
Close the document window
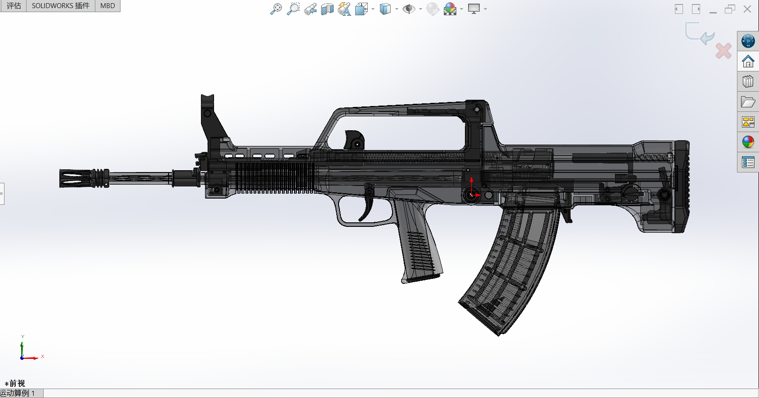pyautogui.click(x=747, y=9)
